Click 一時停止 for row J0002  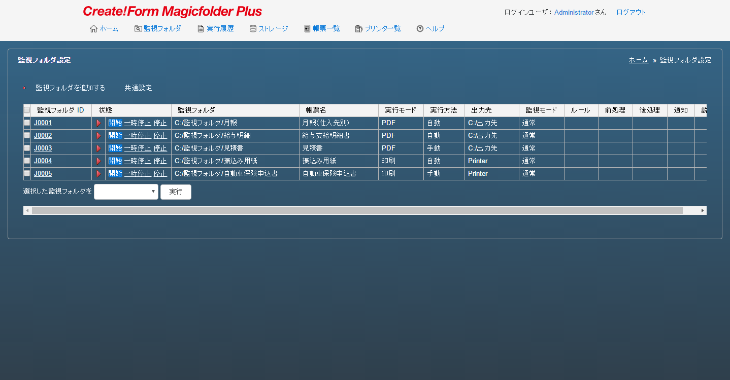(x=138, y=136)
